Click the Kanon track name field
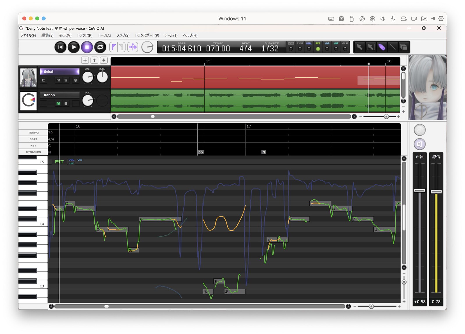This screenshot has width=465, height=334. click(60, 95)
